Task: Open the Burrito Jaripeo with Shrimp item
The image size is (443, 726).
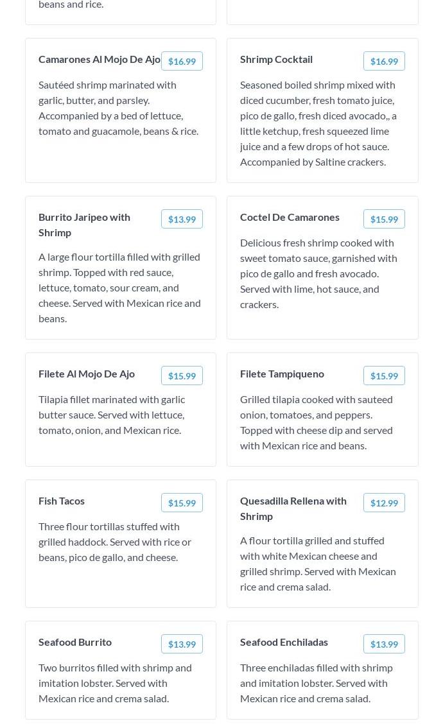Action: tap(84, 225)
